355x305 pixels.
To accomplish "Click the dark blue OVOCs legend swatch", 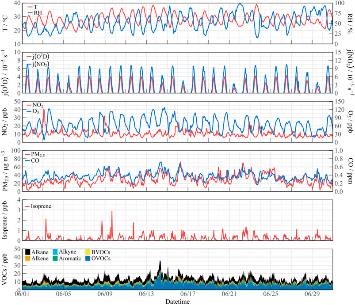I will pos(88,258).
